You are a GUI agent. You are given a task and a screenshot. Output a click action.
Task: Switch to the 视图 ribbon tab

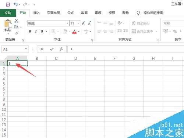(112, 13)
